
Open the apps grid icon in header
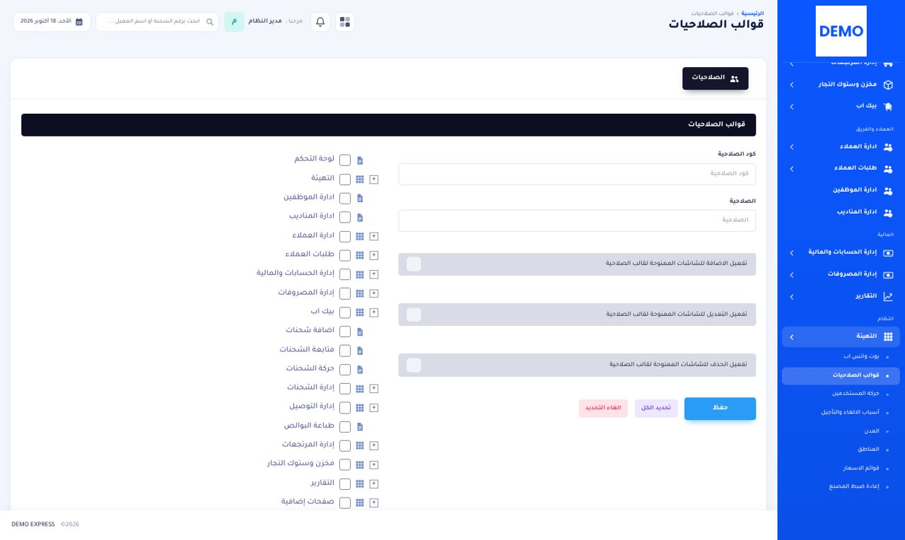click(x=345, y=22)
